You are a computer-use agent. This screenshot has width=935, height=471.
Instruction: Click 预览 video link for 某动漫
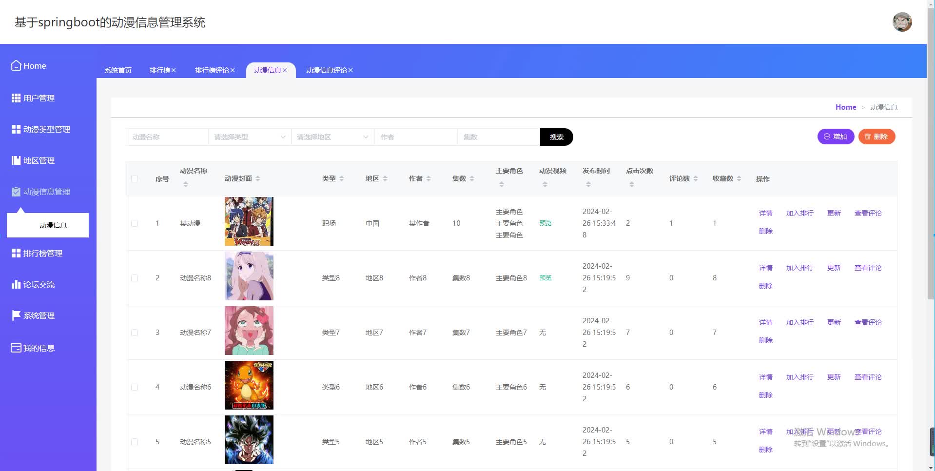(x=545, y=223)
